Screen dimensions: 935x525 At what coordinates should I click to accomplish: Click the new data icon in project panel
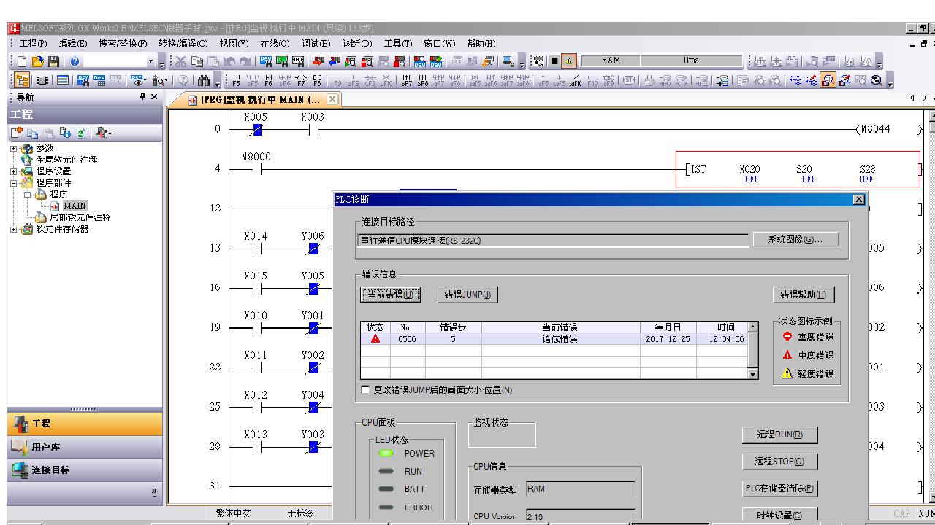(17, 133)
